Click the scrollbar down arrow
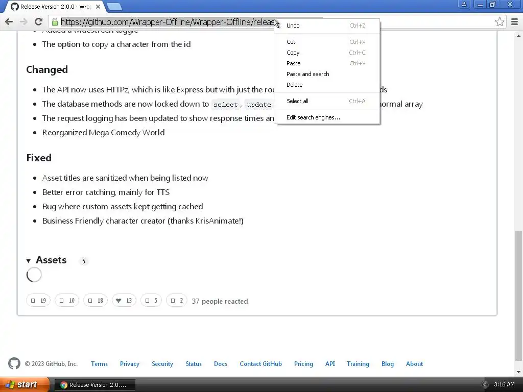 click(x=518, y=372)
